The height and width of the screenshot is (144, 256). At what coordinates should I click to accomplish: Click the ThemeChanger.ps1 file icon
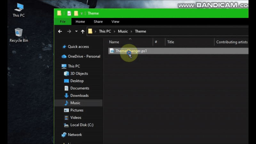pyautogui.click(x=112, y=51)
